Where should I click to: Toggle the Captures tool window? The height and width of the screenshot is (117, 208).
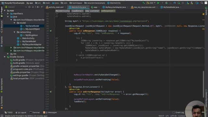coord(2,41)
